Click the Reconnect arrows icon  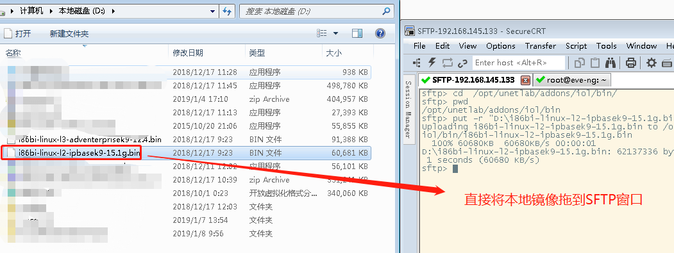click(448, 63)
